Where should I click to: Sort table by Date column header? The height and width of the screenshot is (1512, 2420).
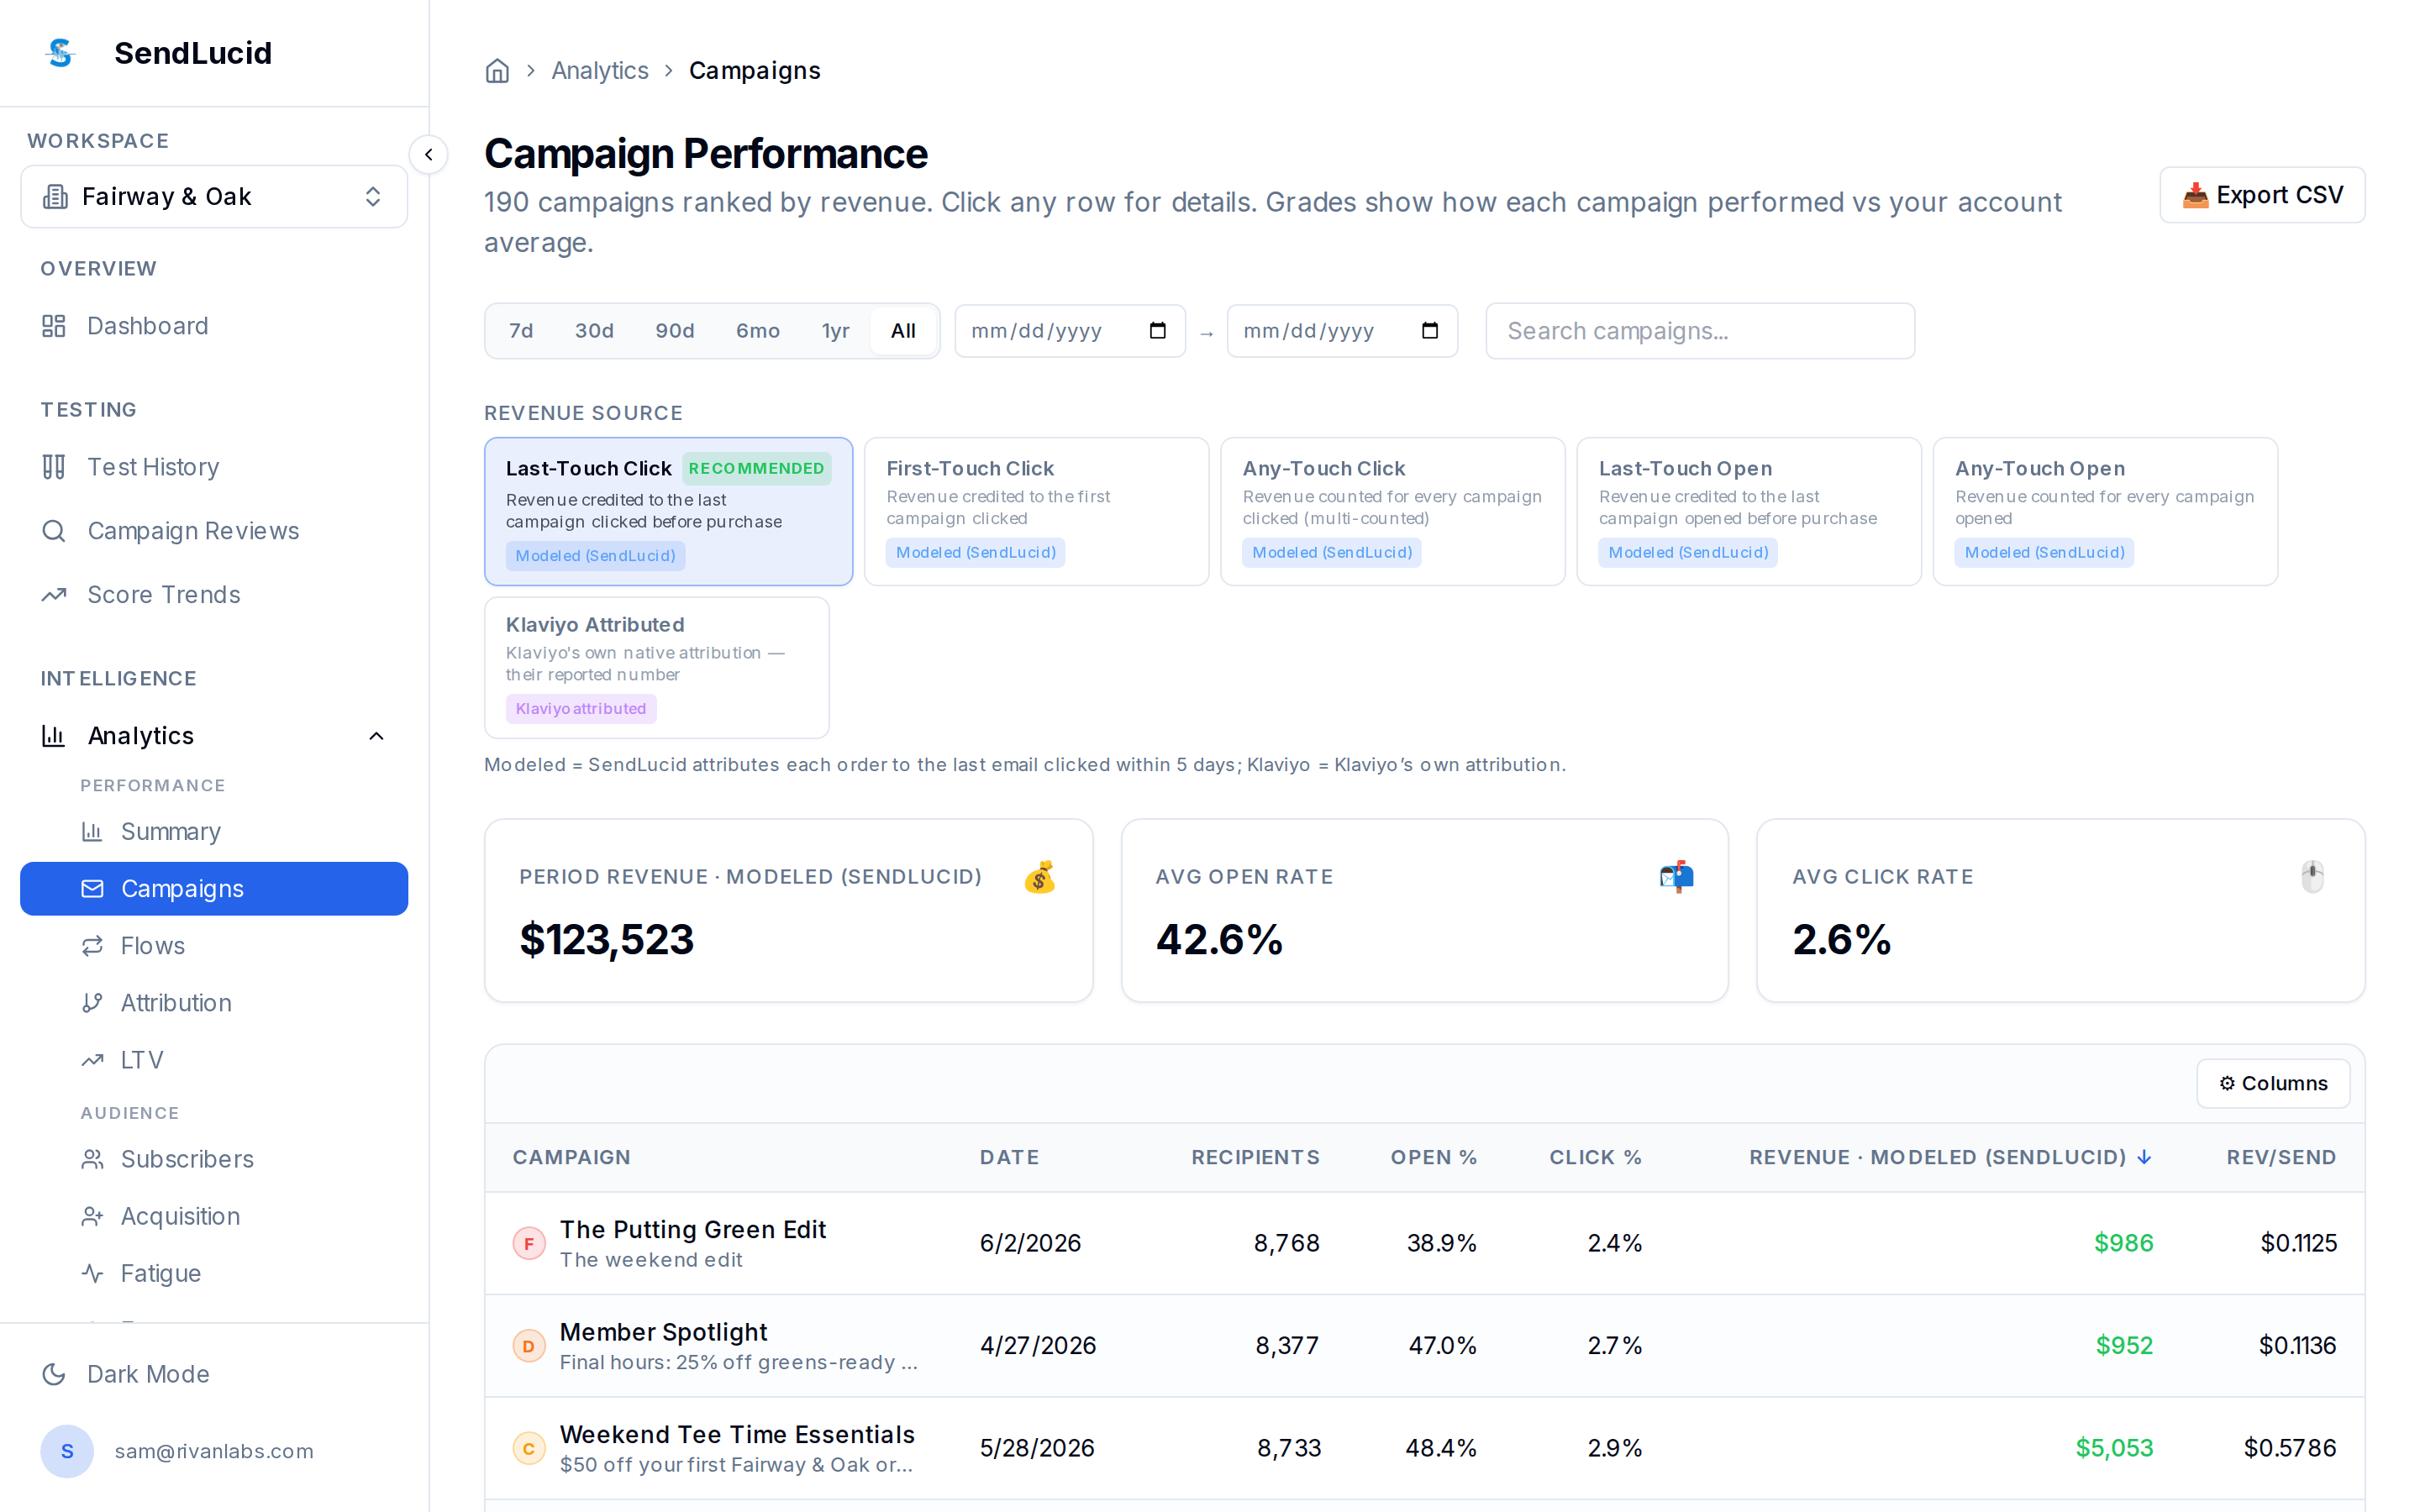[1009, 1157]
